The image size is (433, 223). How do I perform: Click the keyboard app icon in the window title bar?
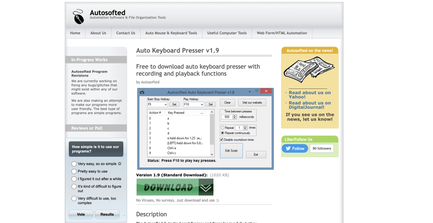click(x=142, y=92)
